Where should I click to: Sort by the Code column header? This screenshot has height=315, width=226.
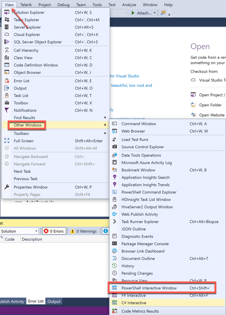pyautogui.click(x=10, y=239)
